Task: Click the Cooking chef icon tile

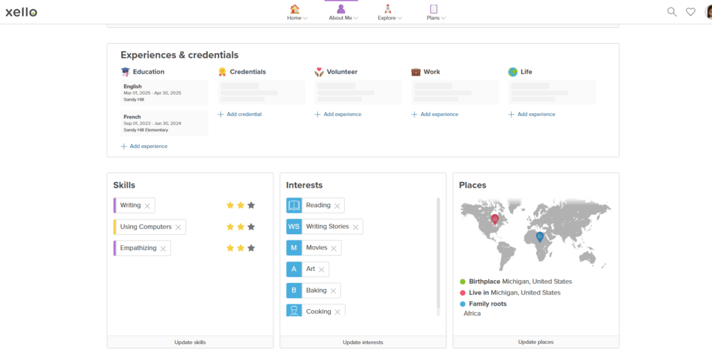Action: tap(294, 311)
